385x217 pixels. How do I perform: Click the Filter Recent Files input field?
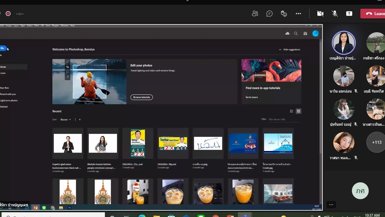[x=284, y=119]
